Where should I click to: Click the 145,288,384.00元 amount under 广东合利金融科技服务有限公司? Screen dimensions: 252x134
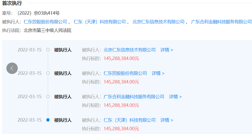click(x=121, y=105)
